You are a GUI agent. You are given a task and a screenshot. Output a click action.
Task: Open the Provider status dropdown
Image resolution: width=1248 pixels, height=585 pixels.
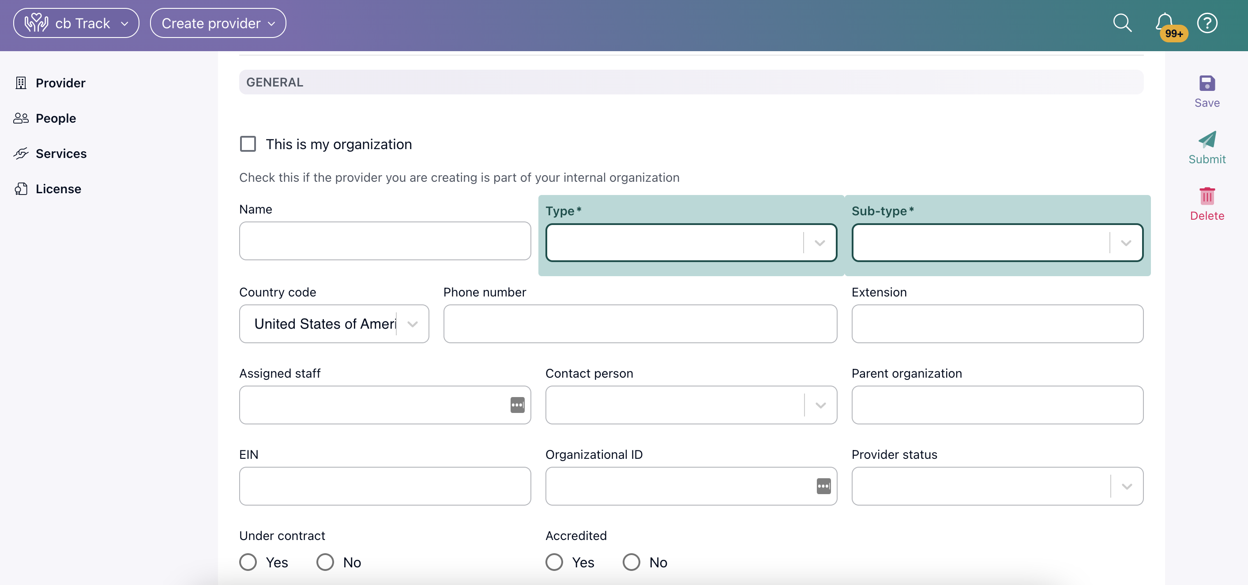[x=997, y=486]
